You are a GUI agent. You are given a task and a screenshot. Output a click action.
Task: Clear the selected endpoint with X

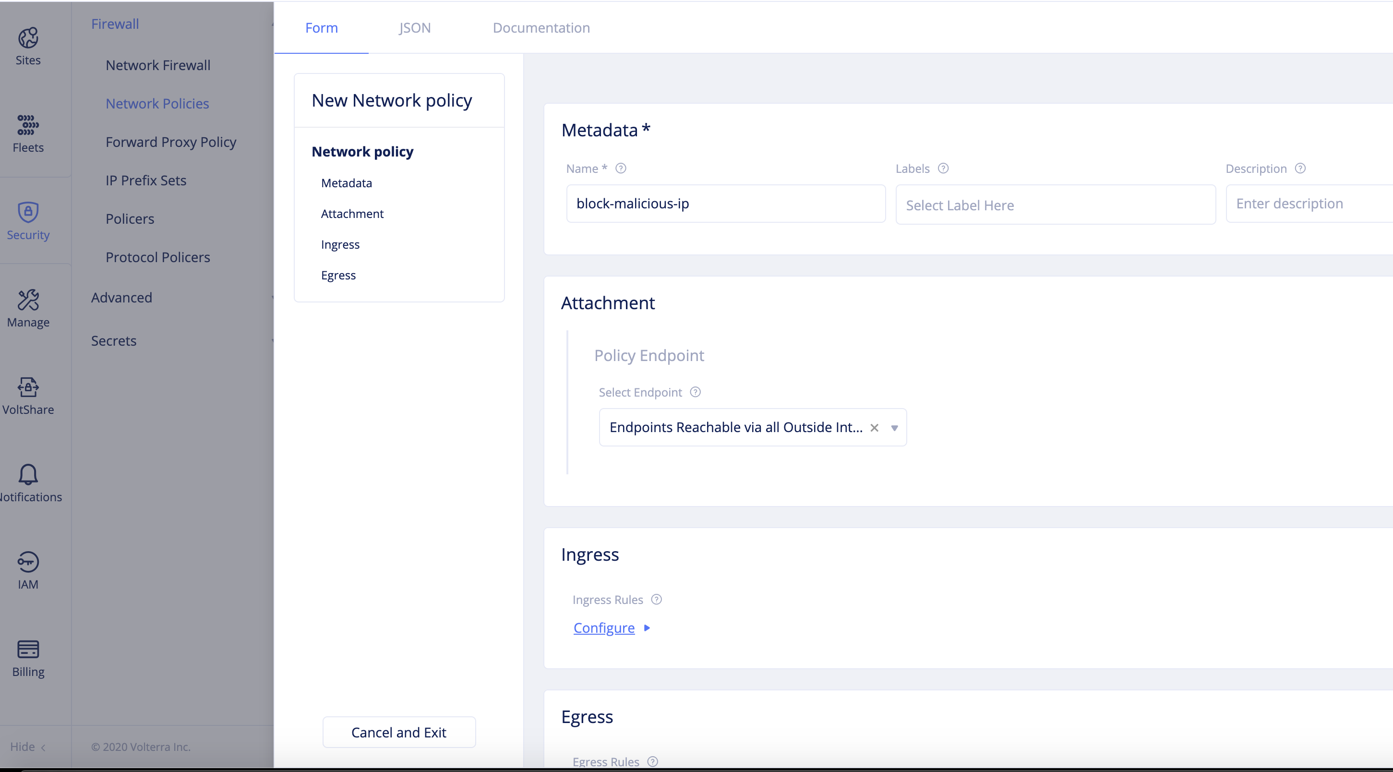(874, 428)
